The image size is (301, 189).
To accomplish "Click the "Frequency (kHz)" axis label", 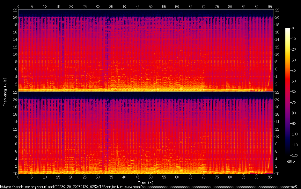I will coord(5,91).
